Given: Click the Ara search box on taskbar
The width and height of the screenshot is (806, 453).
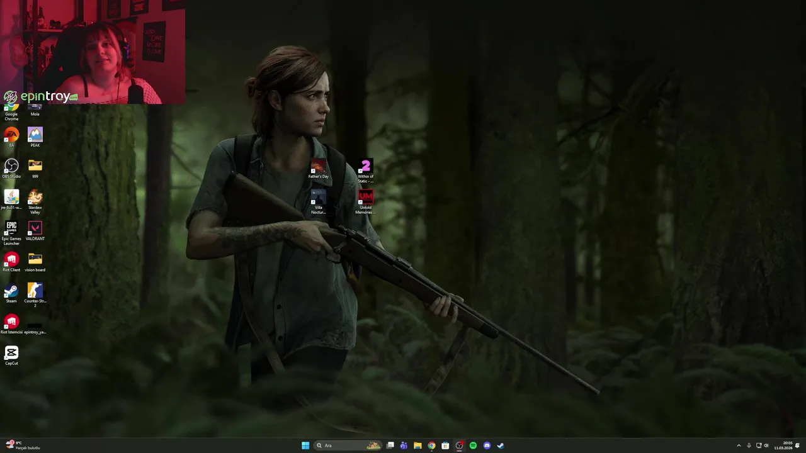Looking at the screenshot, I should 348,445.
